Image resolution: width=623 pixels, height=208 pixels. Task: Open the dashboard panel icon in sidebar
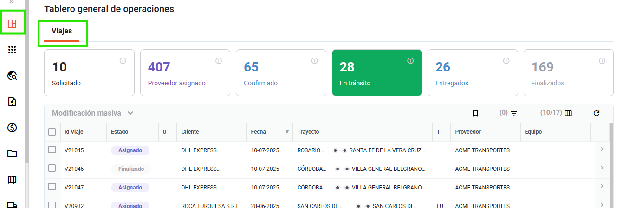point(13,24)
